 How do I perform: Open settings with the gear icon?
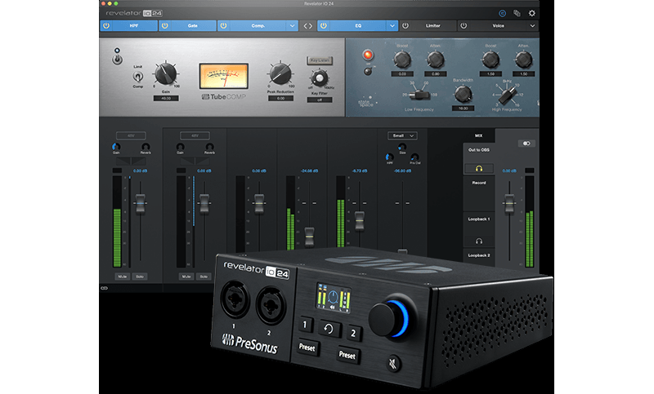point(532,13)
